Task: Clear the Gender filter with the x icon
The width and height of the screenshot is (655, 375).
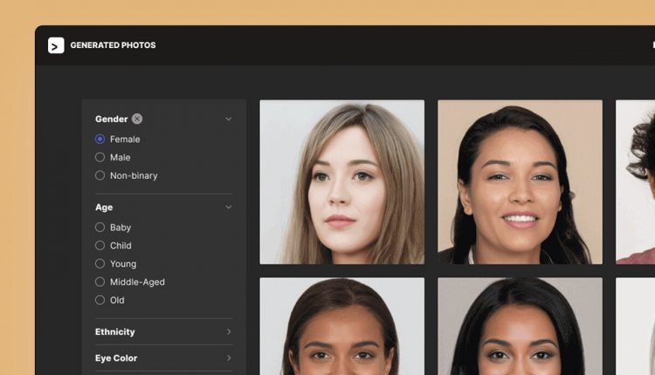Action: click(x=137, y=119)
